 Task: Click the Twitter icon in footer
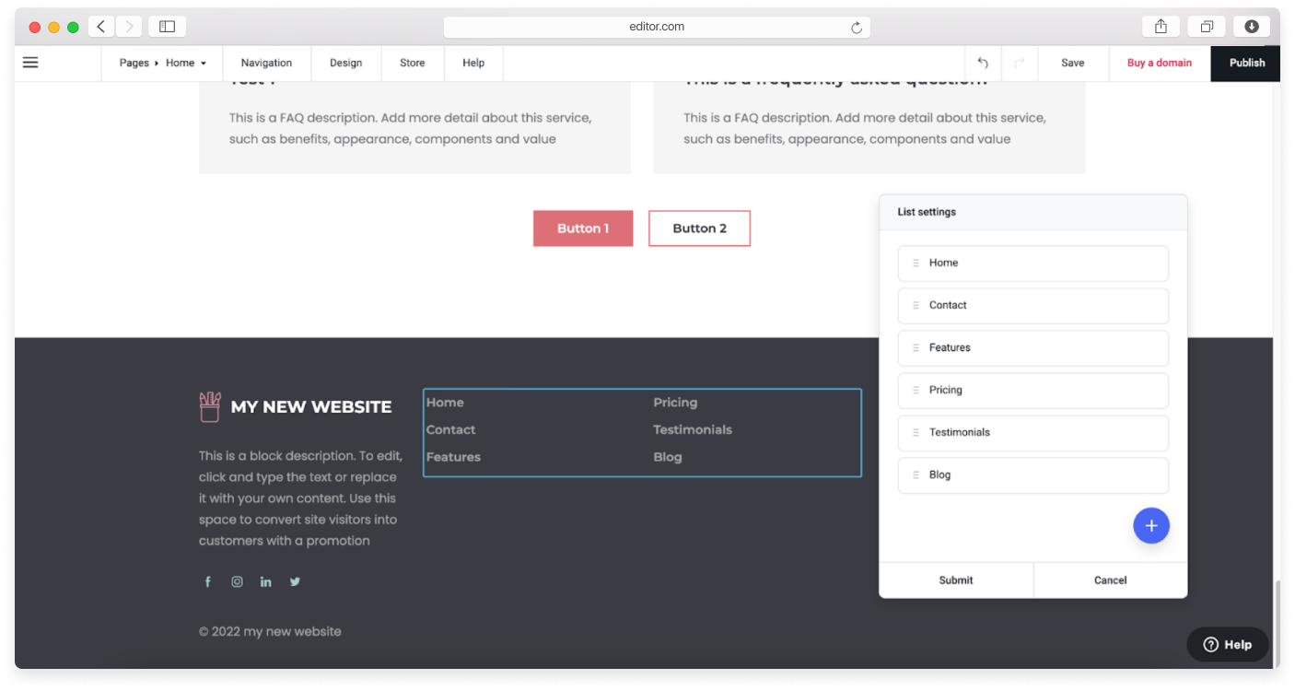(x=295, y=581)
